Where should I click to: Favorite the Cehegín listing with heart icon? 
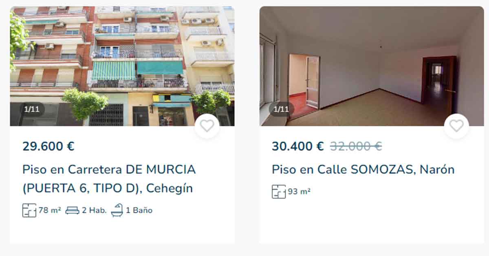pos(207,126)
